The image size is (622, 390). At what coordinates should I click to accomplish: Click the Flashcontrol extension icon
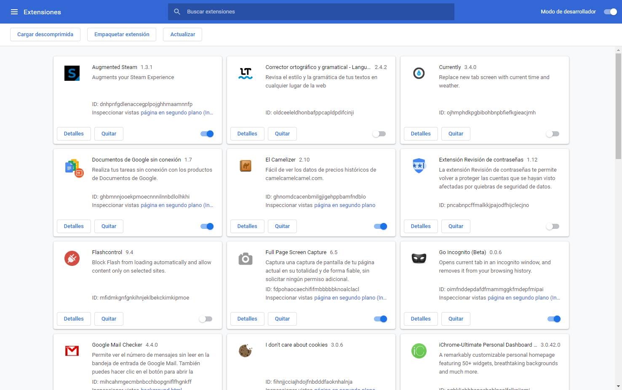click(x=72, y=258)
